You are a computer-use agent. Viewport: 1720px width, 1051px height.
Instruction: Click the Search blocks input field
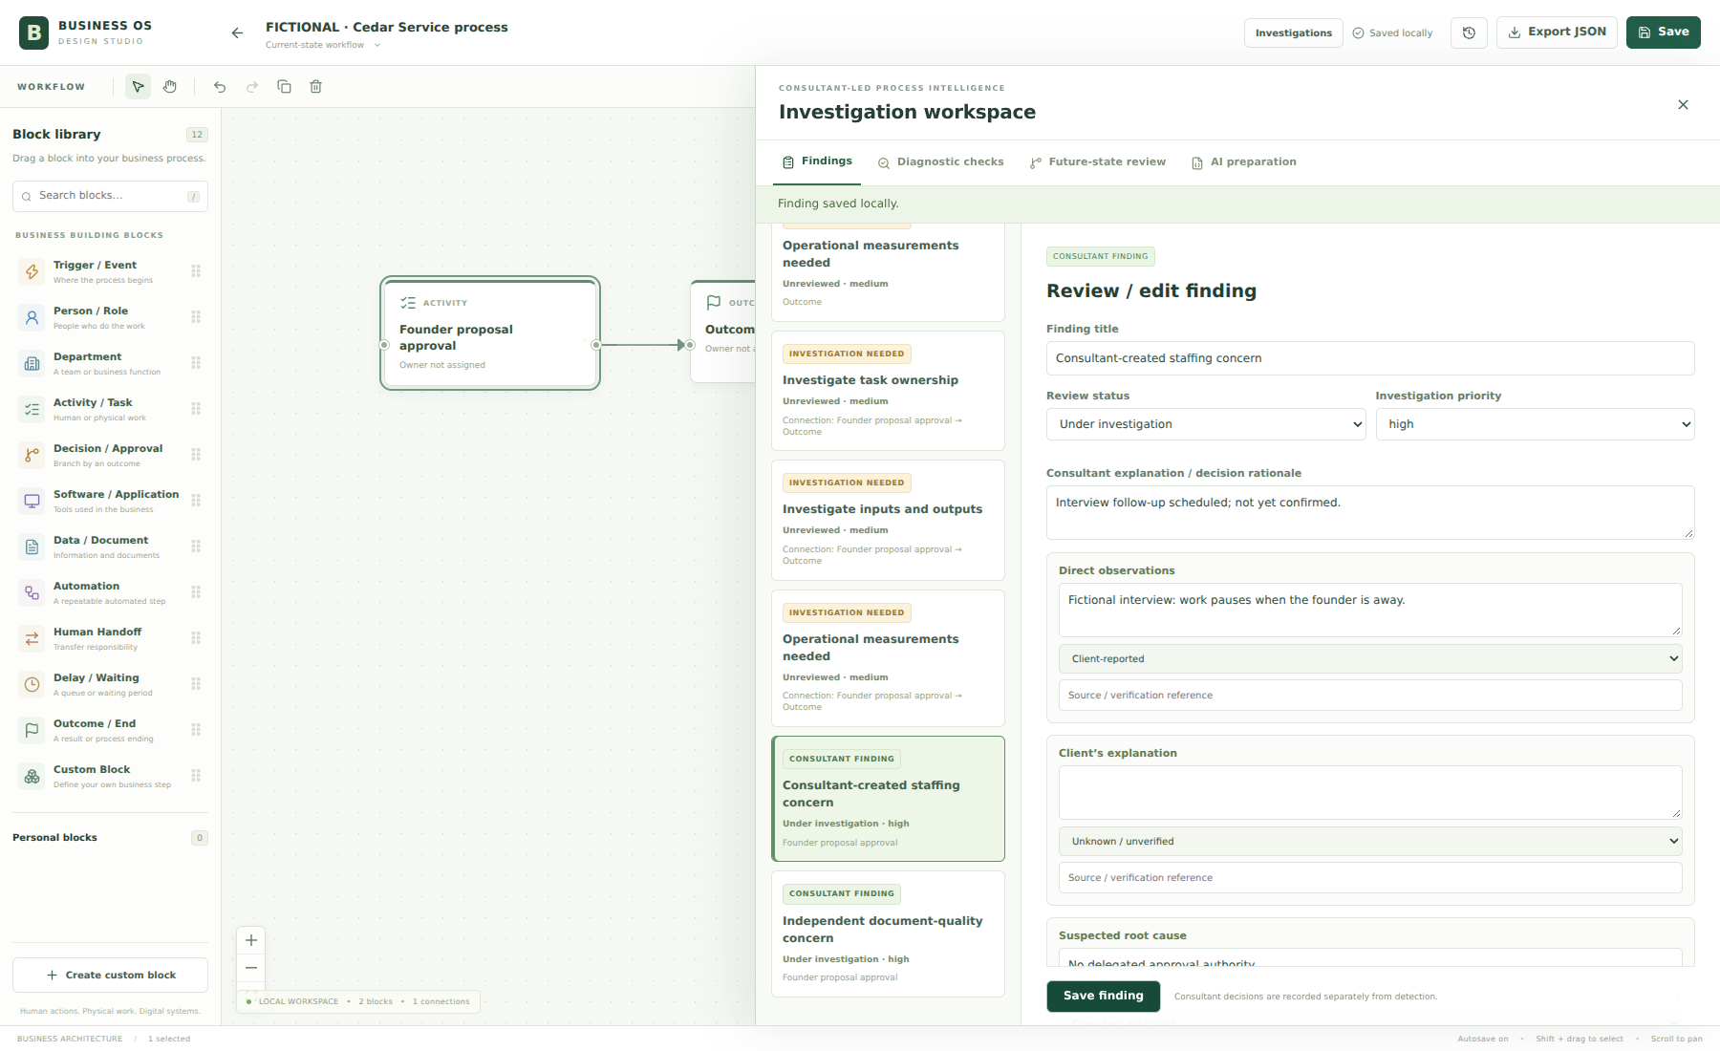click(x=110, y=196)
